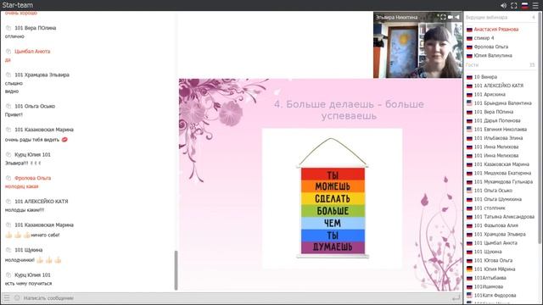Image resolution: width=543 pixels, height=305 pixels.
Task: Click chat author name 'Фролова Ольга'
Action: (32, 178)
